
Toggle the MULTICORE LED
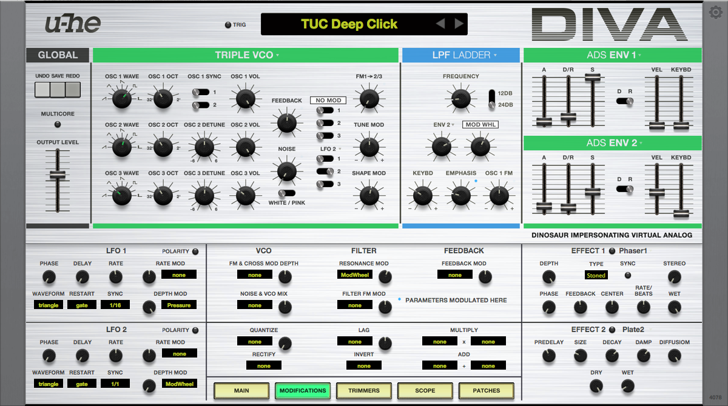click(58, 124)
